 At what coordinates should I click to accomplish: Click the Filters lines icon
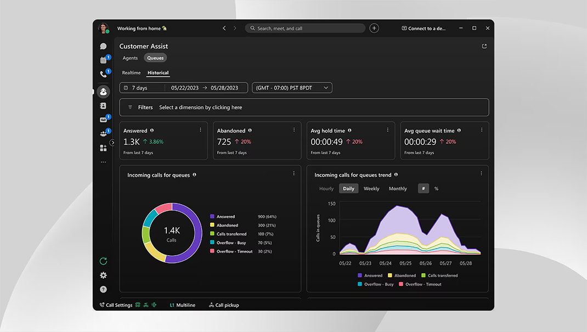130,108
